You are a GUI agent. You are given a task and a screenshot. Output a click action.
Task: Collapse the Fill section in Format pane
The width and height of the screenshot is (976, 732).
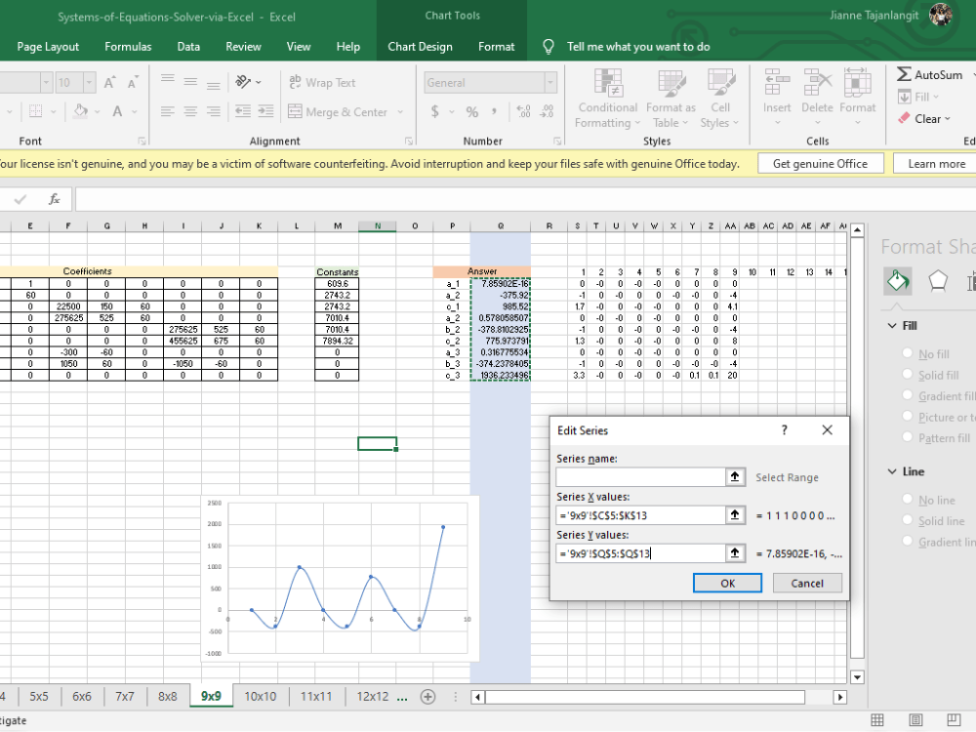point(892,326)
